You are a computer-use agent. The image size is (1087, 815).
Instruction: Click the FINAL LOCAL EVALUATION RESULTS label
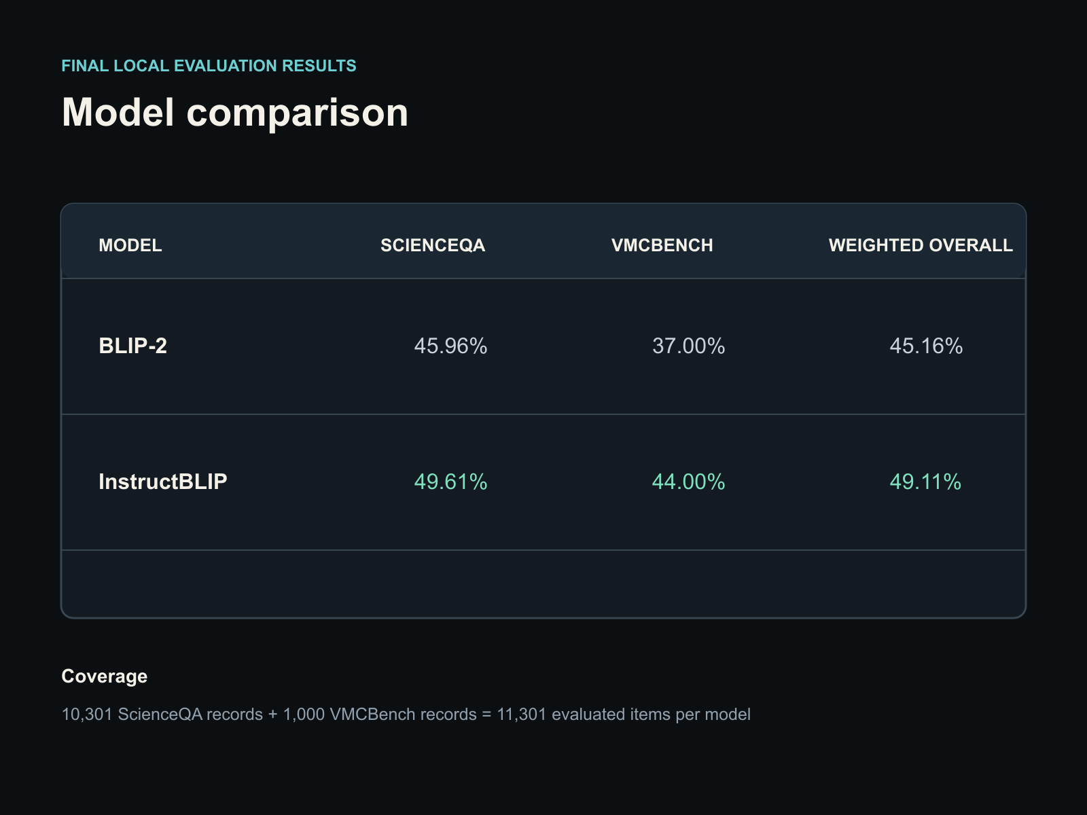point(209,66)
